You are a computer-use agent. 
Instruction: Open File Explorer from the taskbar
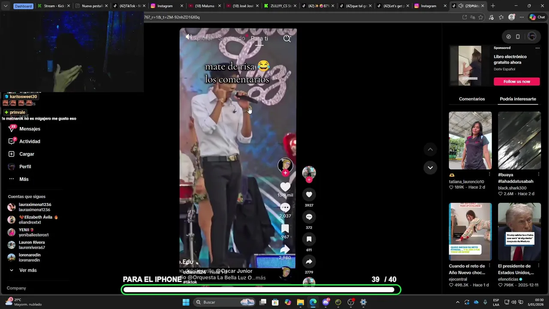point(300,302)
